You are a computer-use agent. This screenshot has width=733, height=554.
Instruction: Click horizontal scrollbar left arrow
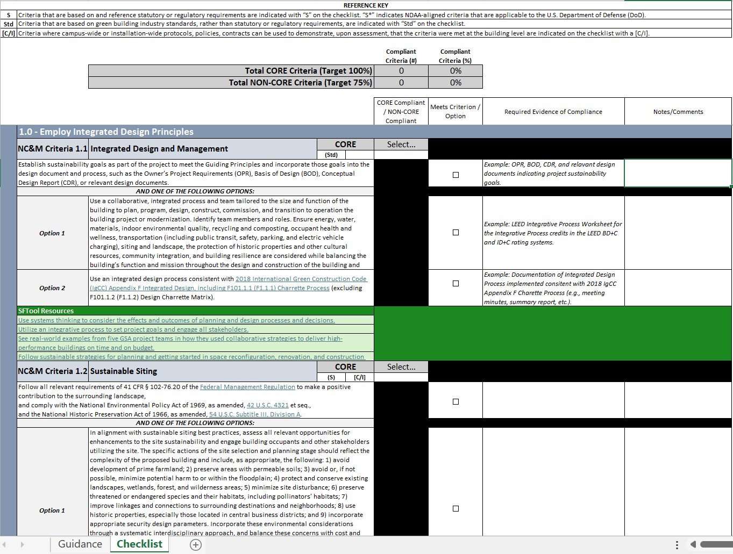(693, 545)
